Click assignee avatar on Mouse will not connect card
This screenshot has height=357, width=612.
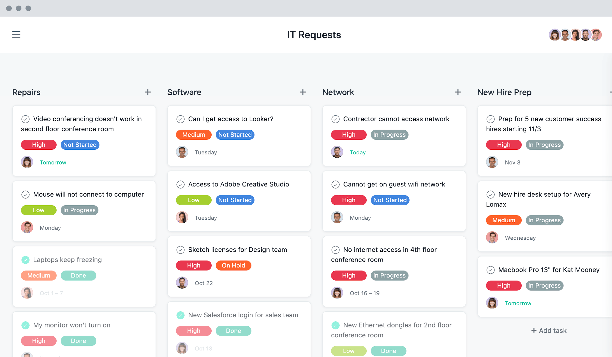pos(27,227)
